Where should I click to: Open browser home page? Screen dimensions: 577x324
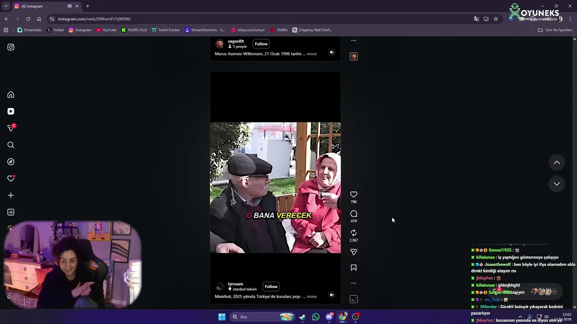(39, 19)
